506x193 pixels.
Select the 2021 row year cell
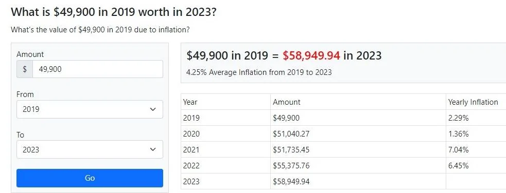click(x=225, y=149)
